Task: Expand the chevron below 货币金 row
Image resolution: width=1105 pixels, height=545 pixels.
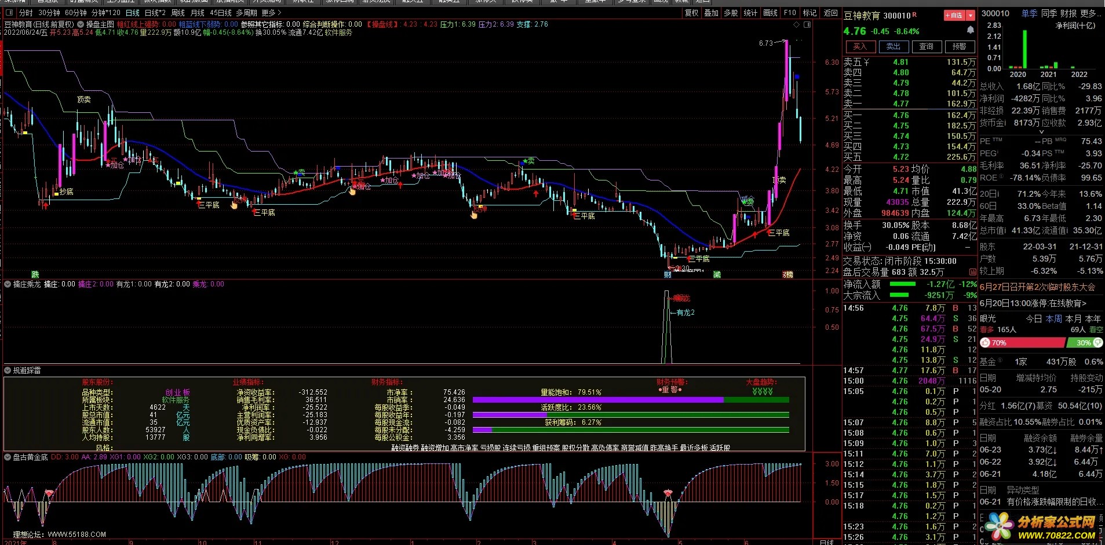Action: point(1041,132)
